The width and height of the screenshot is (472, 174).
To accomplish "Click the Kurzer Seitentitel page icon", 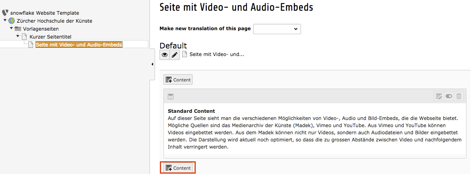I will pos(24,37).
